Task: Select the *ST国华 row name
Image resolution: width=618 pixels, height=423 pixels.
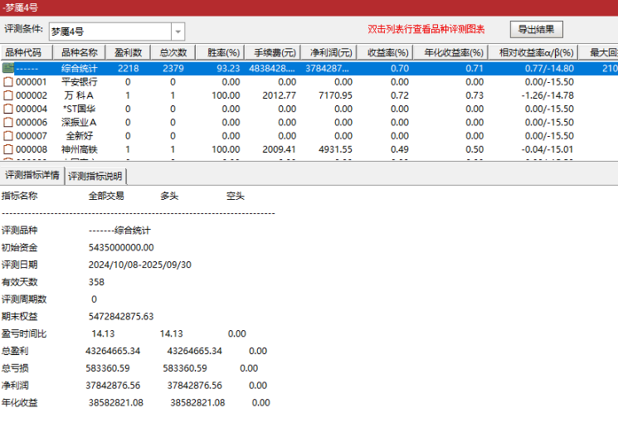Action: [x=80, y=109]
